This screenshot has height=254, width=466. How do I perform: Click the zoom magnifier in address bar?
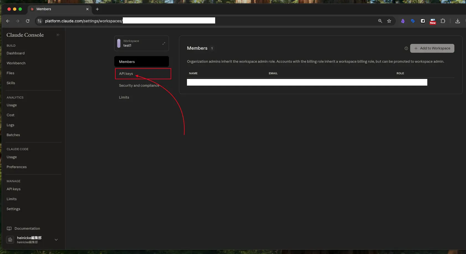(x=380, y=21)
